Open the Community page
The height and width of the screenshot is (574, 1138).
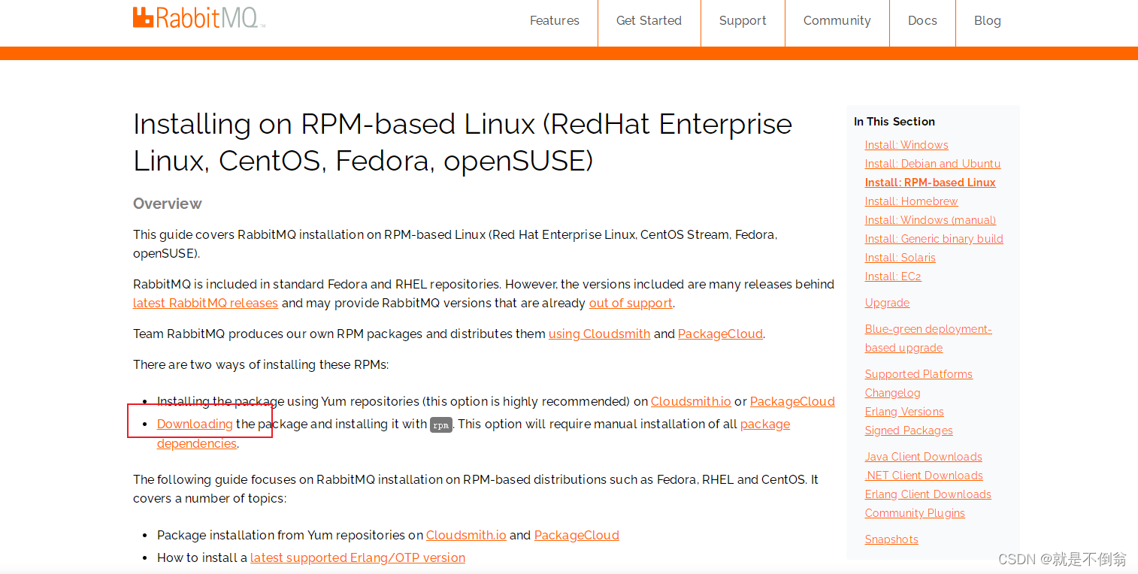837,20
